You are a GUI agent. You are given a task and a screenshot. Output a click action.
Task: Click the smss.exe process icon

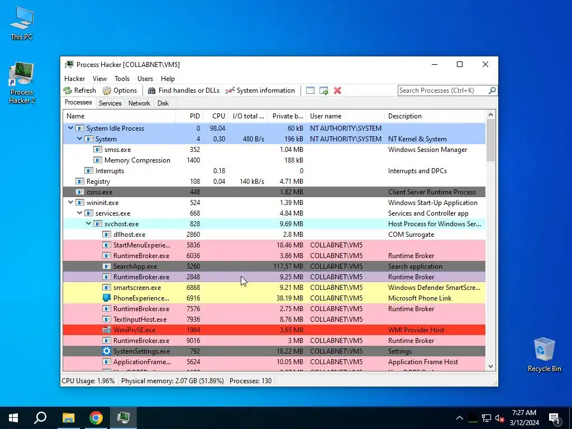tap(97, 150)
